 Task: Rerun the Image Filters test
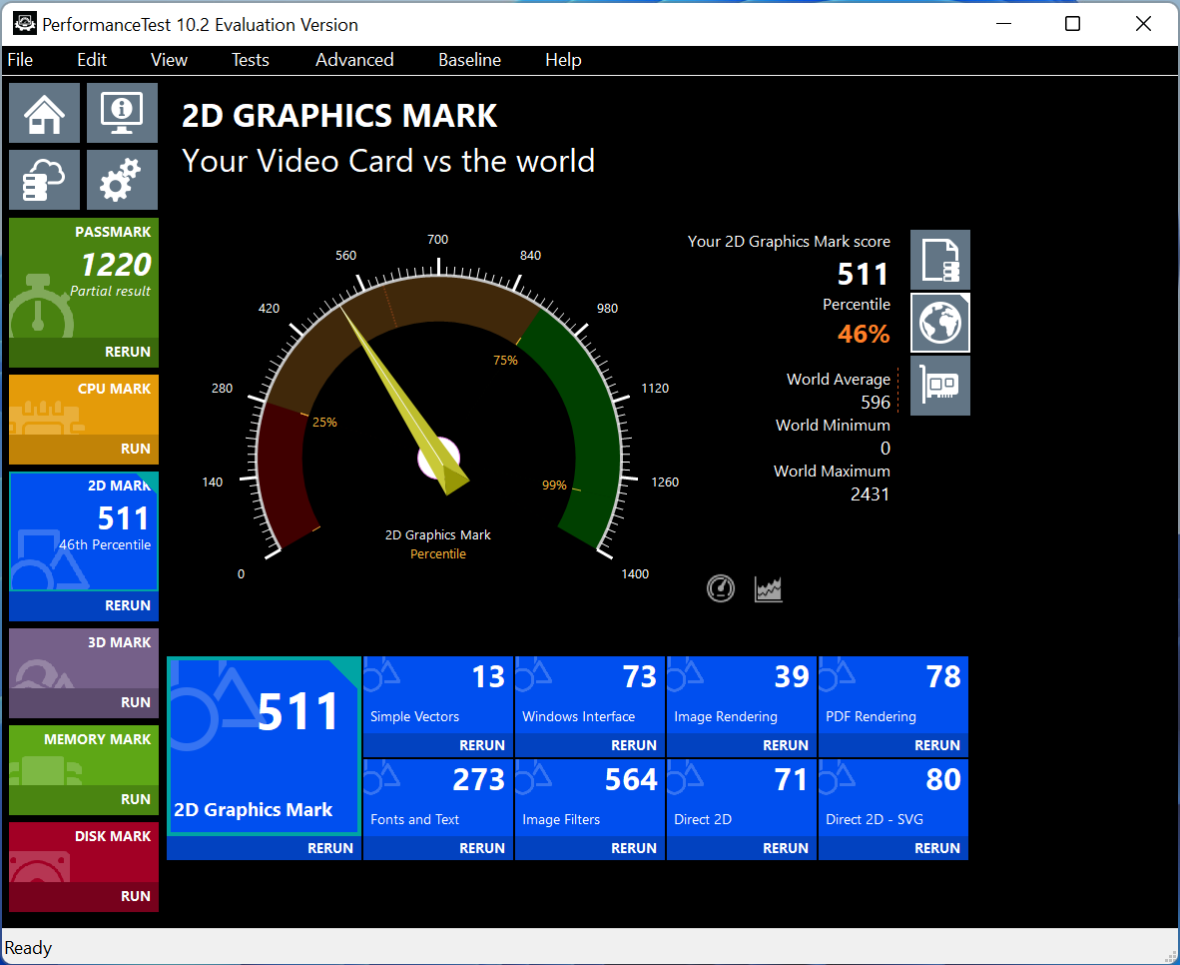pyautogui.click(x=633, y=848)
